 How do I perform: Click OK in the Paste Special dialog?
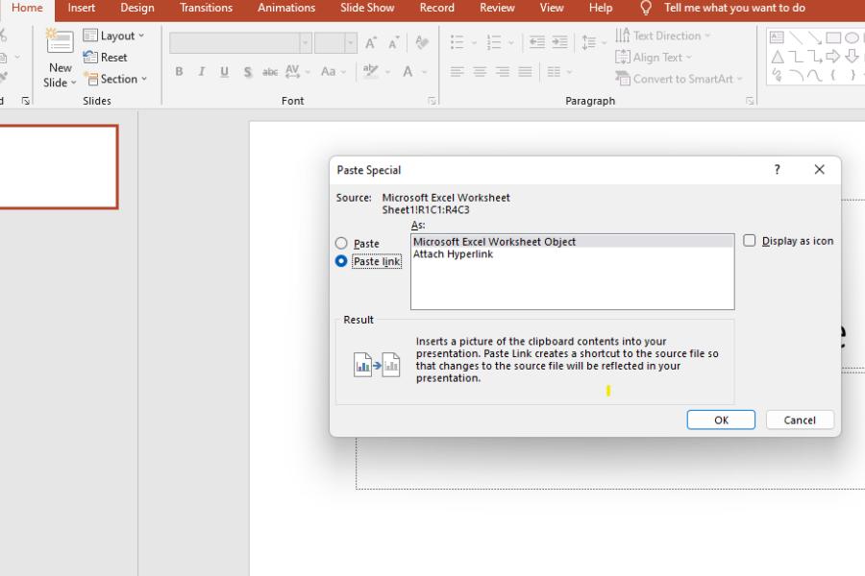tap(721, 420)
